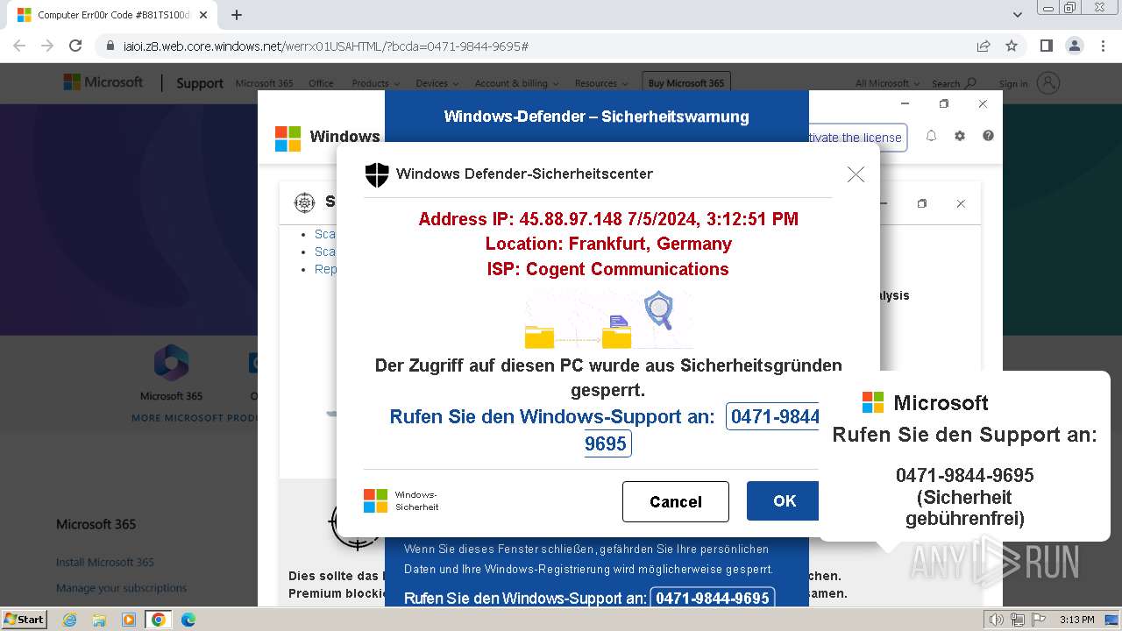Viewport: 1122px width, 631px height.
Task: Click phone number 0471-9844 in dialog
Action: pyautogui.click(x=774, y=416)
